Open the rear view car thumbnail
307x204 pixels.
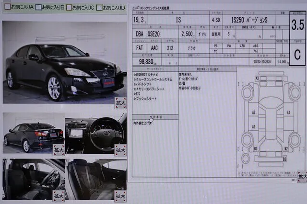click(34, 133)
